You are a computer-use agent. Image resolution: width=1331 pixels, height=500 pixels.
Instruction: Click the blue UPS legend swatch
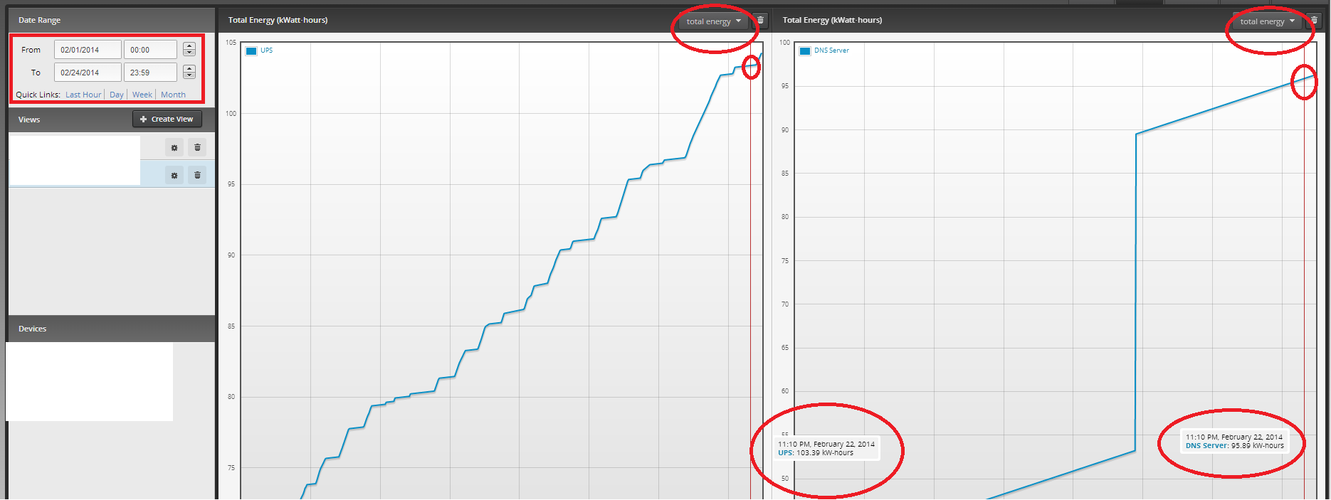tap(251, 51)
